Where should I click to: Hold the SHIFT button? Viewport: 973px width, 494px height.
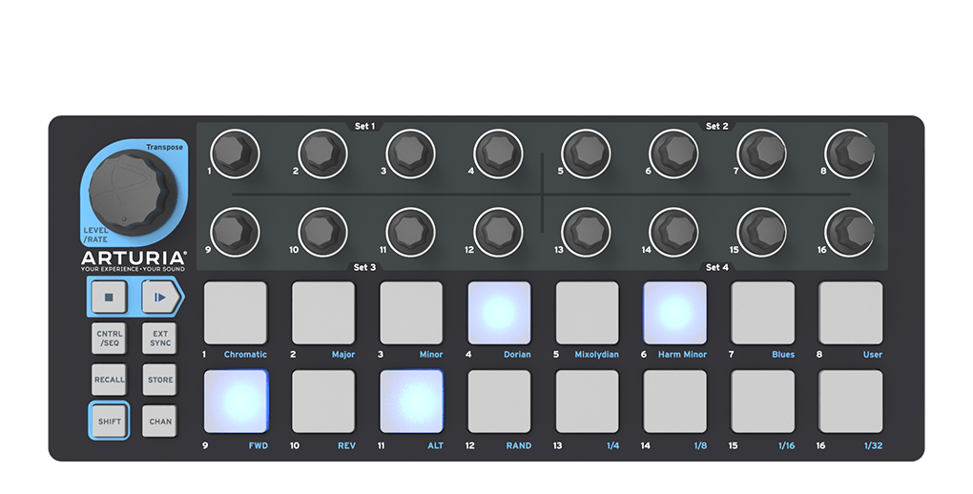click(109, 422)
